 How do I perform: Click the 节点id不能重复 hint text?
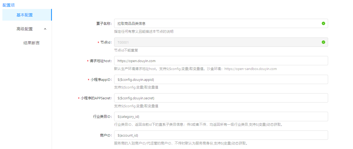126,50
